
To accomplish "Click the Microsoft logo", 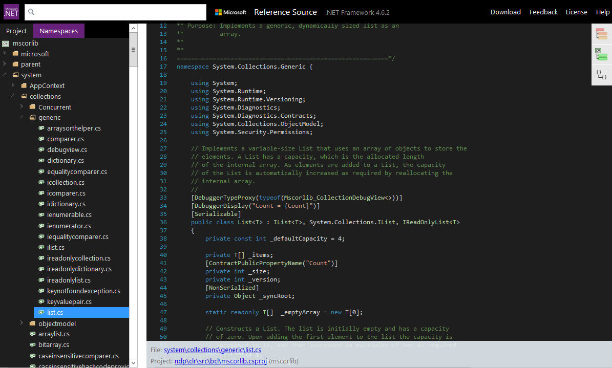I will pyautogui.click(x=230, y=12).
